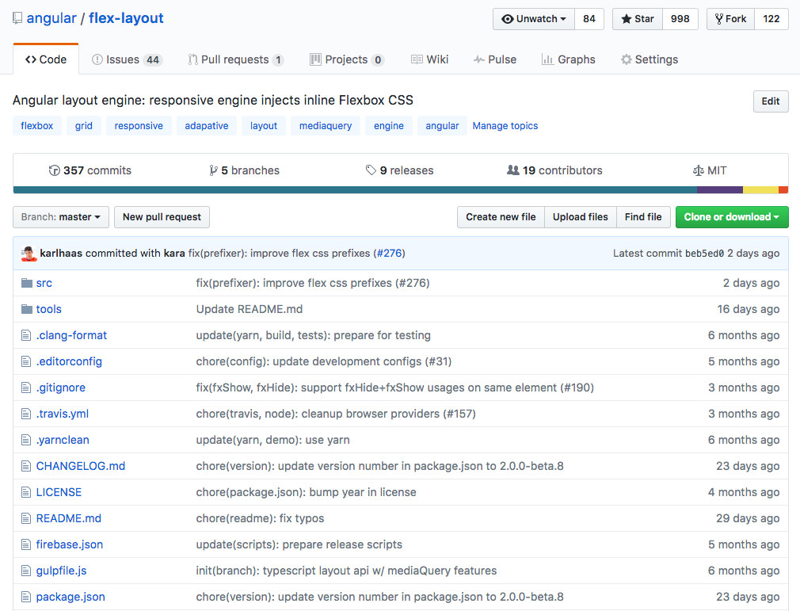View 9 releases

pos(399,170)
